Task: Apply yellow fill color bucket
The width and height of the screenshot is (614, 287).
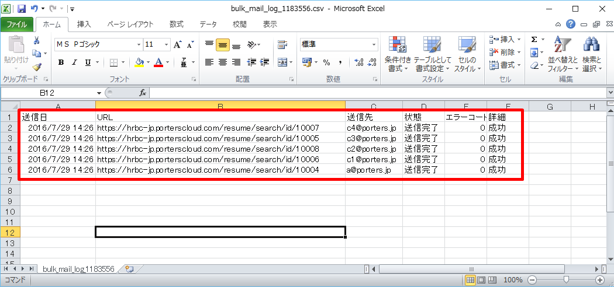Action: point(139,62)
